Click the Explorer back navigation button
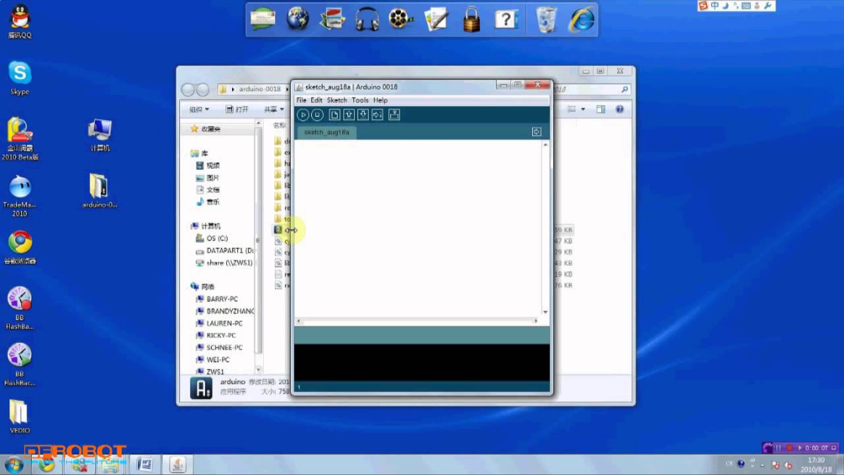Viewport: 844px width, 475px height. [x=188, y=90]
